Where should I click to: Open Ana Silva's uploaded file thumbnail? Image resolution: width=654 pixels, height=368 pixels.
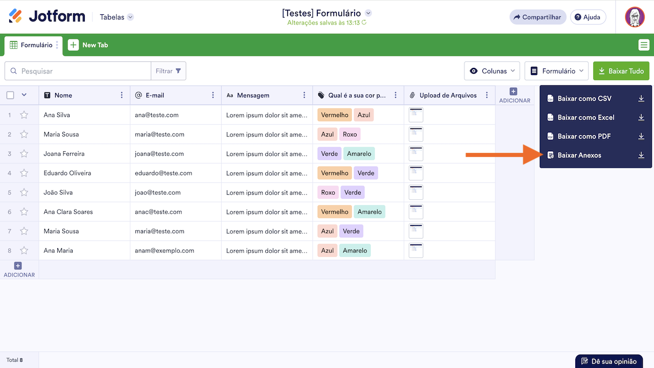pos(416,115)
